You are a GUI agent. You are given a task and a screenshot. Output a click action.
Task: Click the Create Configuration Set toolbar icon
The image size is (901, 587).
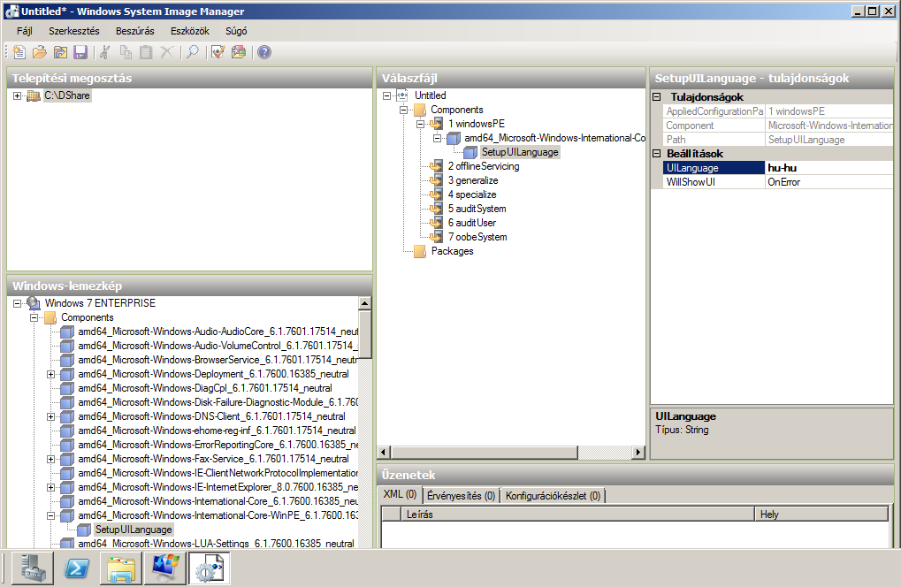(x=239, y=52)
